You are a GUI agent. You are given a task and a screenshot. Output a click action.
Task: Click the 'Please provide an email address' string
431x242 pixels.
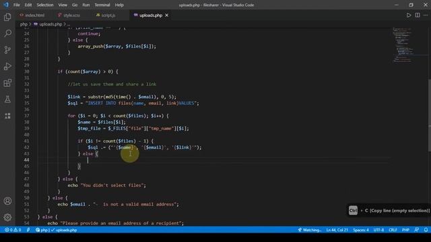(121, 223)
